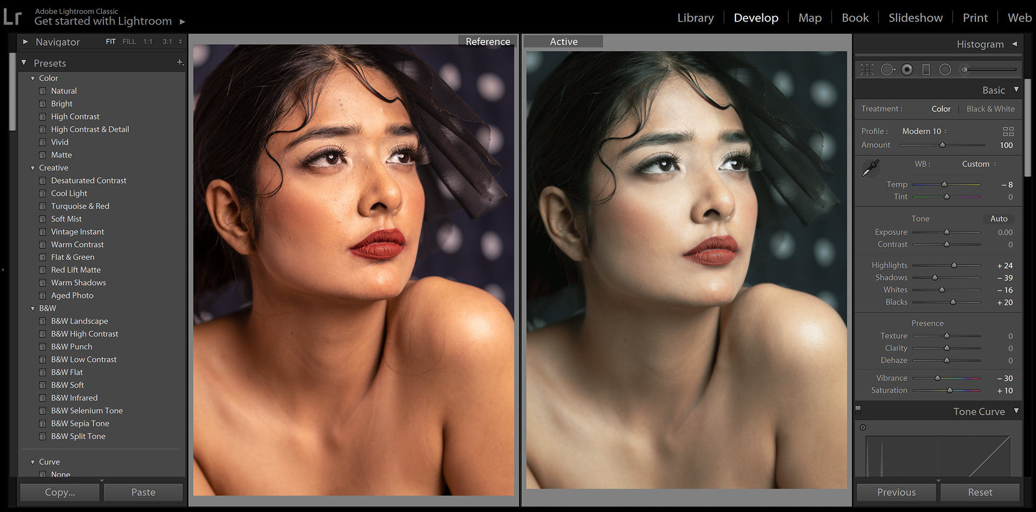Viewport: 1036px width, 512px height.
Task: Set Treatment to Black & White
Action: pyautogui.click(x=991, y=109)
